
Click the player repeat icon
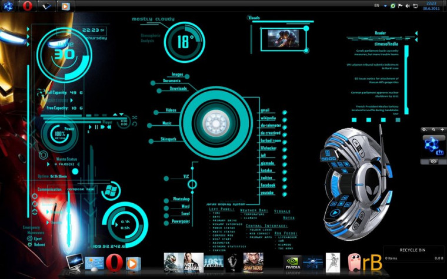tap(135, 124)
